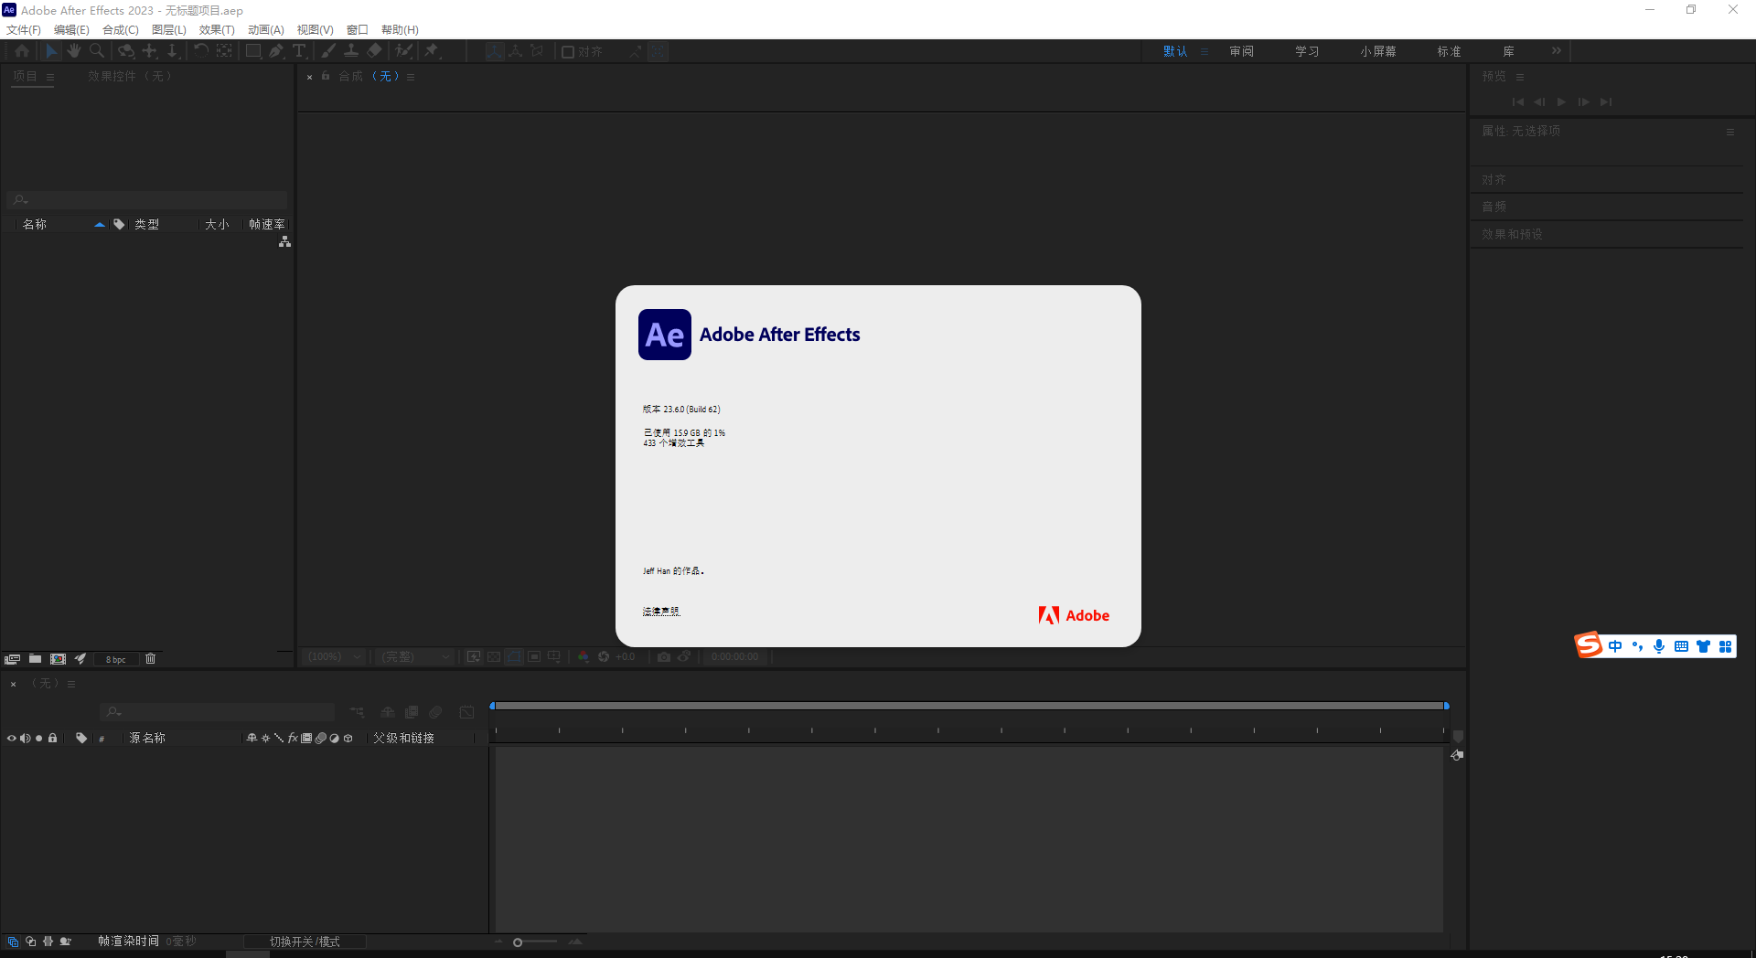Viewport: 1756px width, 958px height.
Task: Click the project panel search field
Action: pos(146,200)
